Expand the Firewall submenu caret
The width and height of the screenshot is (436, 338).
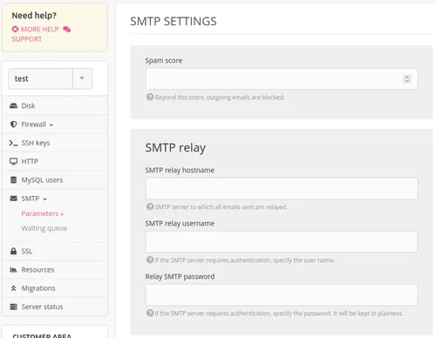(x=51, y=125)
